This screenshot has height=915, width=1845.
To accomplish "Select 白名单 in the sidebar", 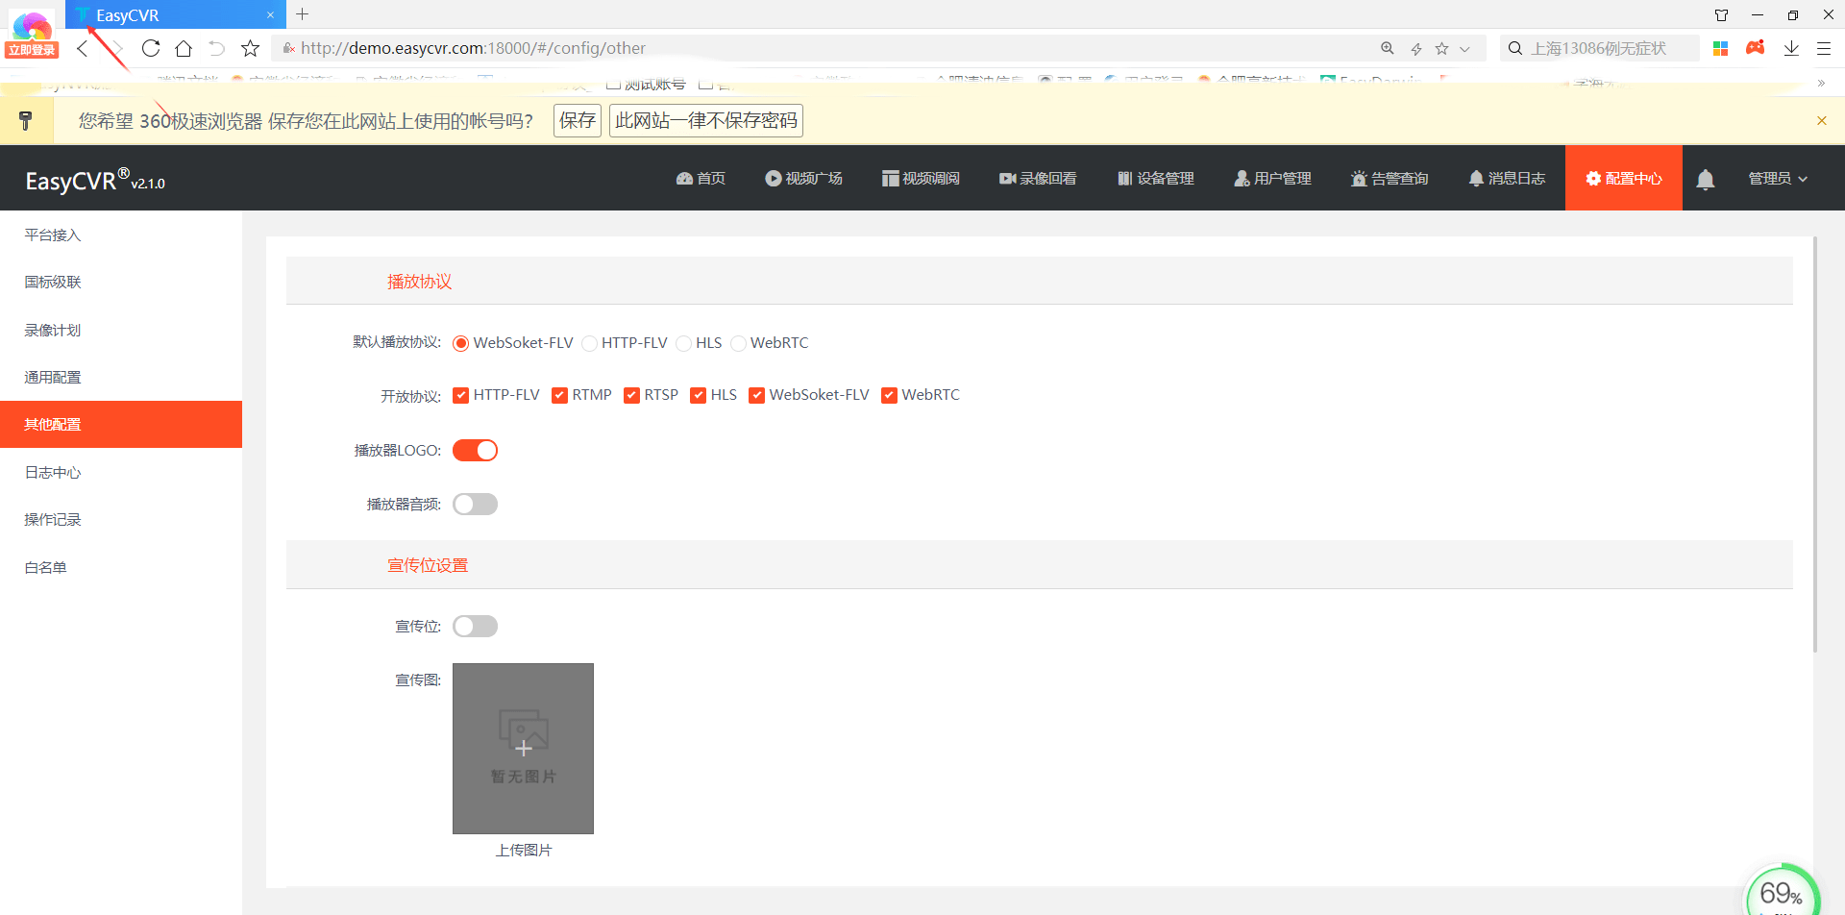I will pyautogui.click(x=121, y=567).
